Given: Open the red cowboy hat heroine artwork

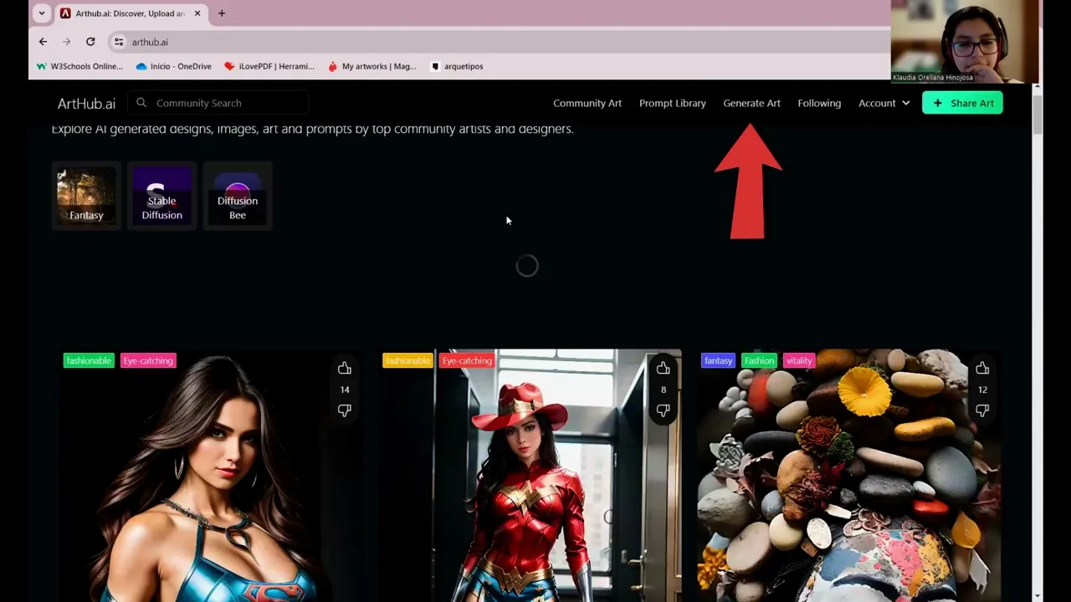Looking at the screenshot, I should pos(530,476).
